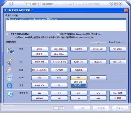Click the AC3 audio button
The width and height of the screenshot is (131, 113).
(x=98, y=93)
